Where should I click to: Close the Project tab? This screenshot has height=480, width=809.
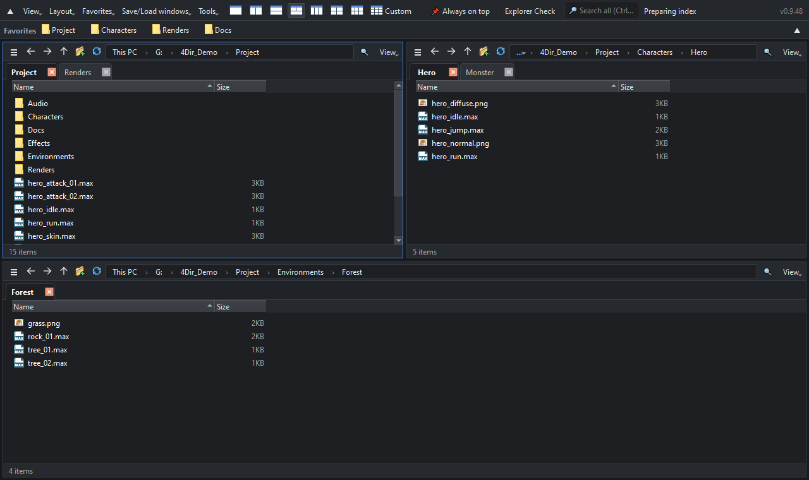click(52, 72)
